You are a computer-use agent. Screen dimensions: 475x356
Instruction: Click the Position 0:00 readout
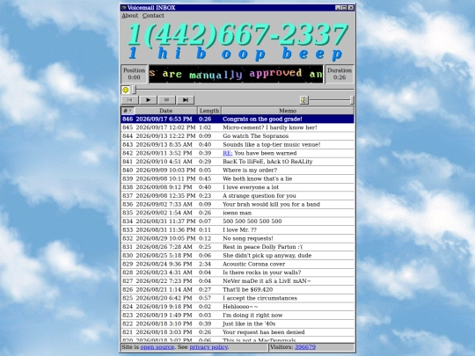(x=135, y=74)
